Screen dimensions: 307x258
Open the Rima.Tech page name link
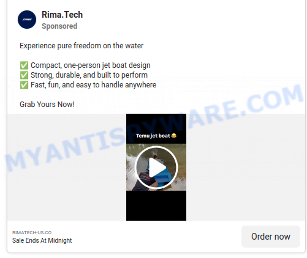[x=62, y=15]
